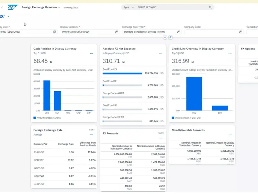Collapse the filter header
Image resolution: width=258 pixels, height=194 pixels.
click(165, 38)
